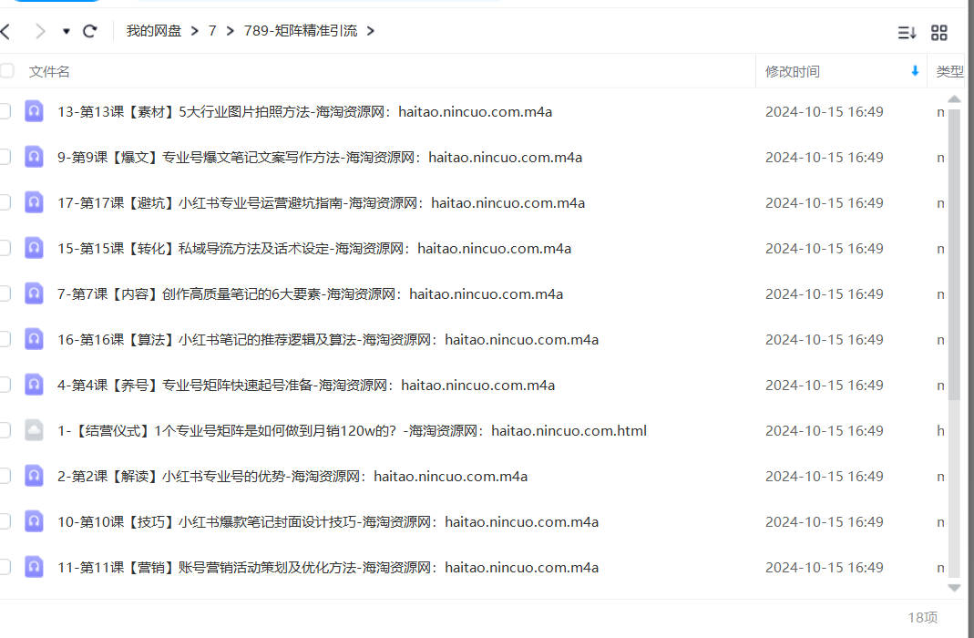
Task: Sort by 修改时间 column header
Action: (792, 71)
